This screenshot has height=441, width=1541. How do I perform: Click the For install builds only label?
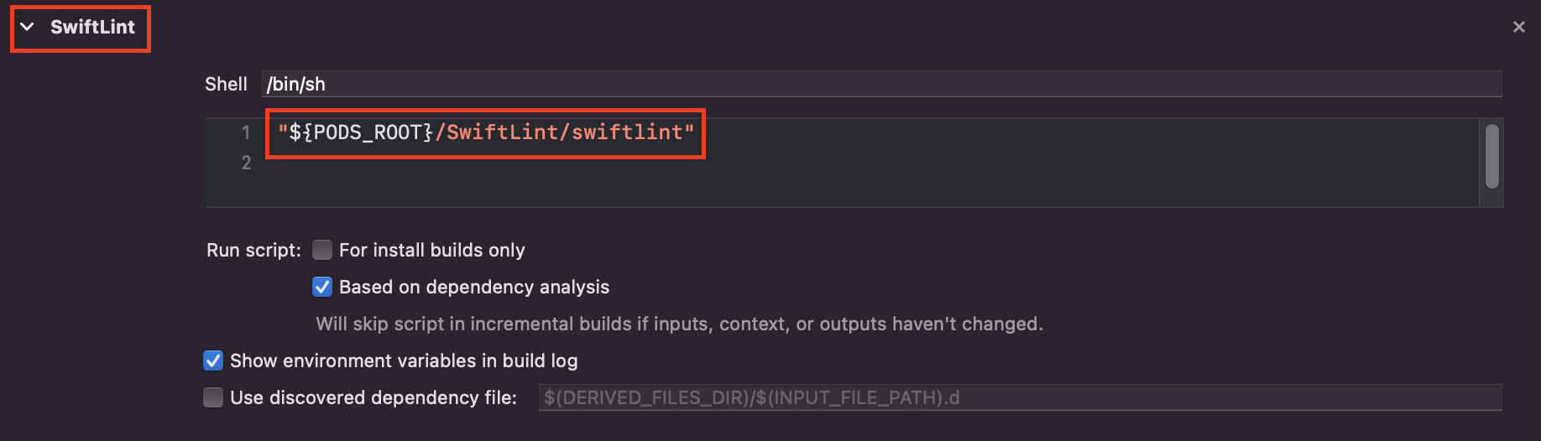pyautogui.click(x=431, y=250)
